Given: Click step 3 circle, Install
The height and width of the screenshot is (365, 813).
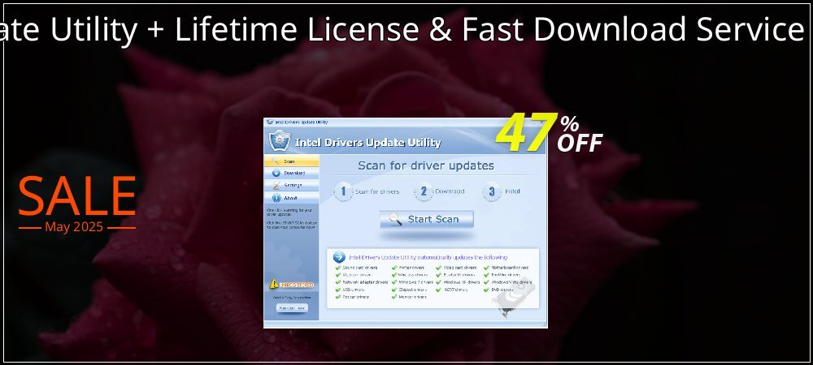Looking at the screenshot, I should coord(492,191).
